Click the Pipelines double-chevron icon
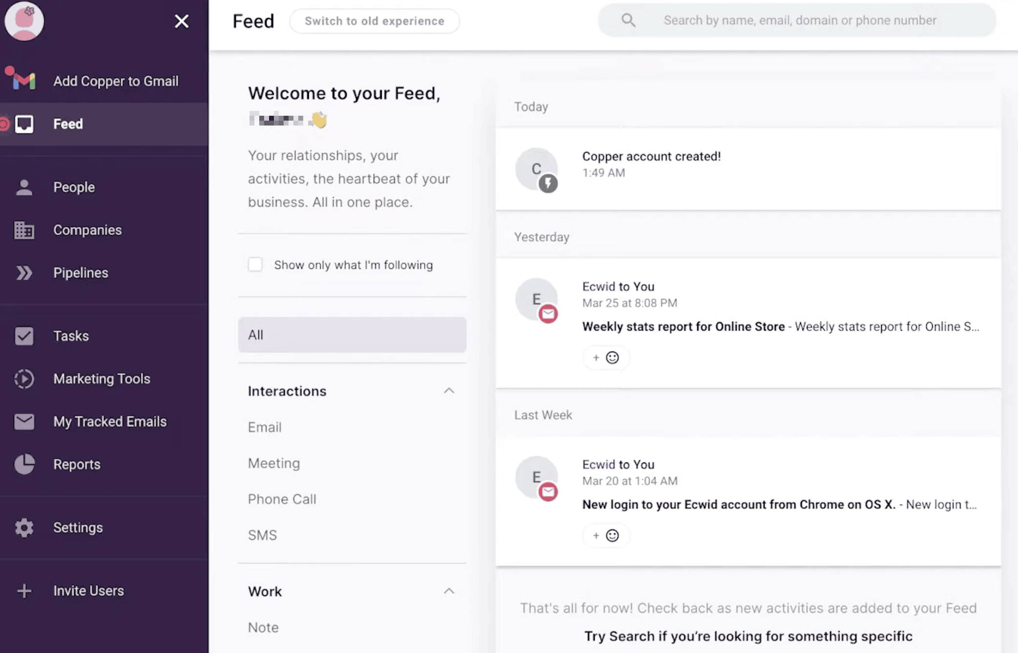This screenshot has width=1018, height=653. point(23,273)
